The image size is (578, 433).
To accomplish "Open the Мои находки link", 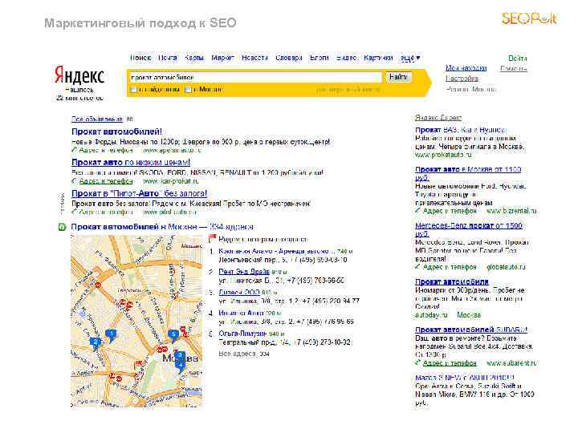I will (x=466, y=68).
